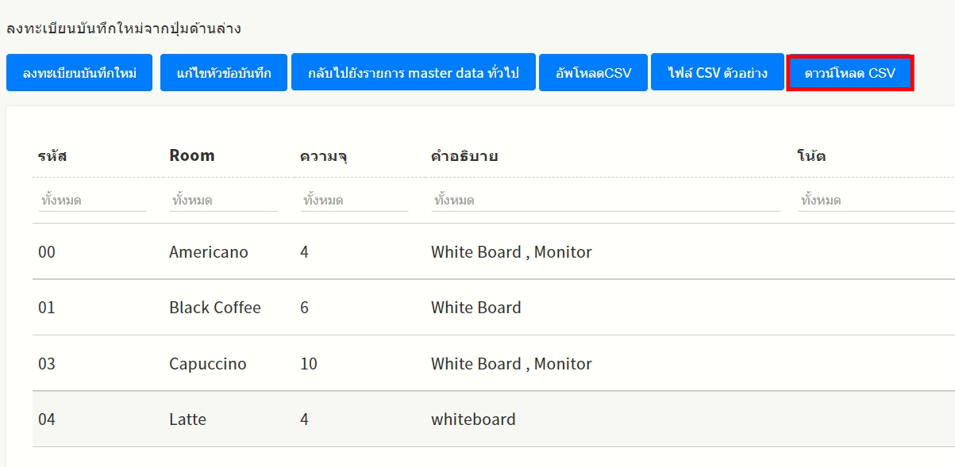Focus the โน้ต column filter input
This screenshot has width=955, height=467.
point(873,201)
